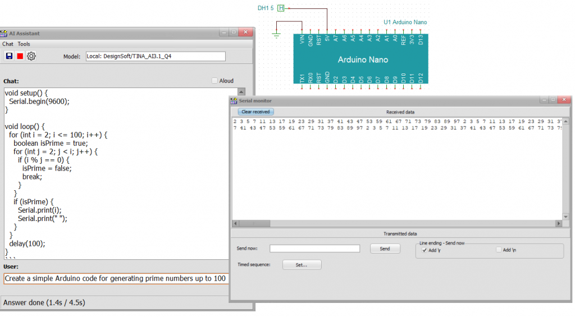This screenshot has width=575, height=317.
Task: Click the 'Transmitted data' header label
Action: [400, 234]
